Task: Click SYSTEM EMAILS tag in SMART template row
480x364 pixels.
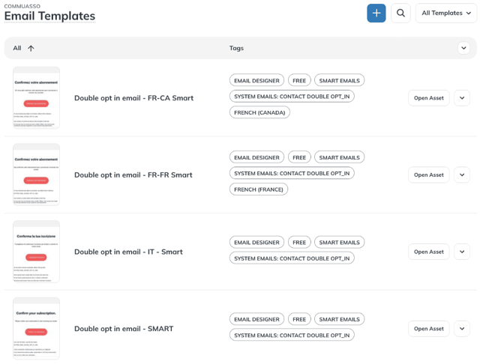Action: (x=292, y=336)
